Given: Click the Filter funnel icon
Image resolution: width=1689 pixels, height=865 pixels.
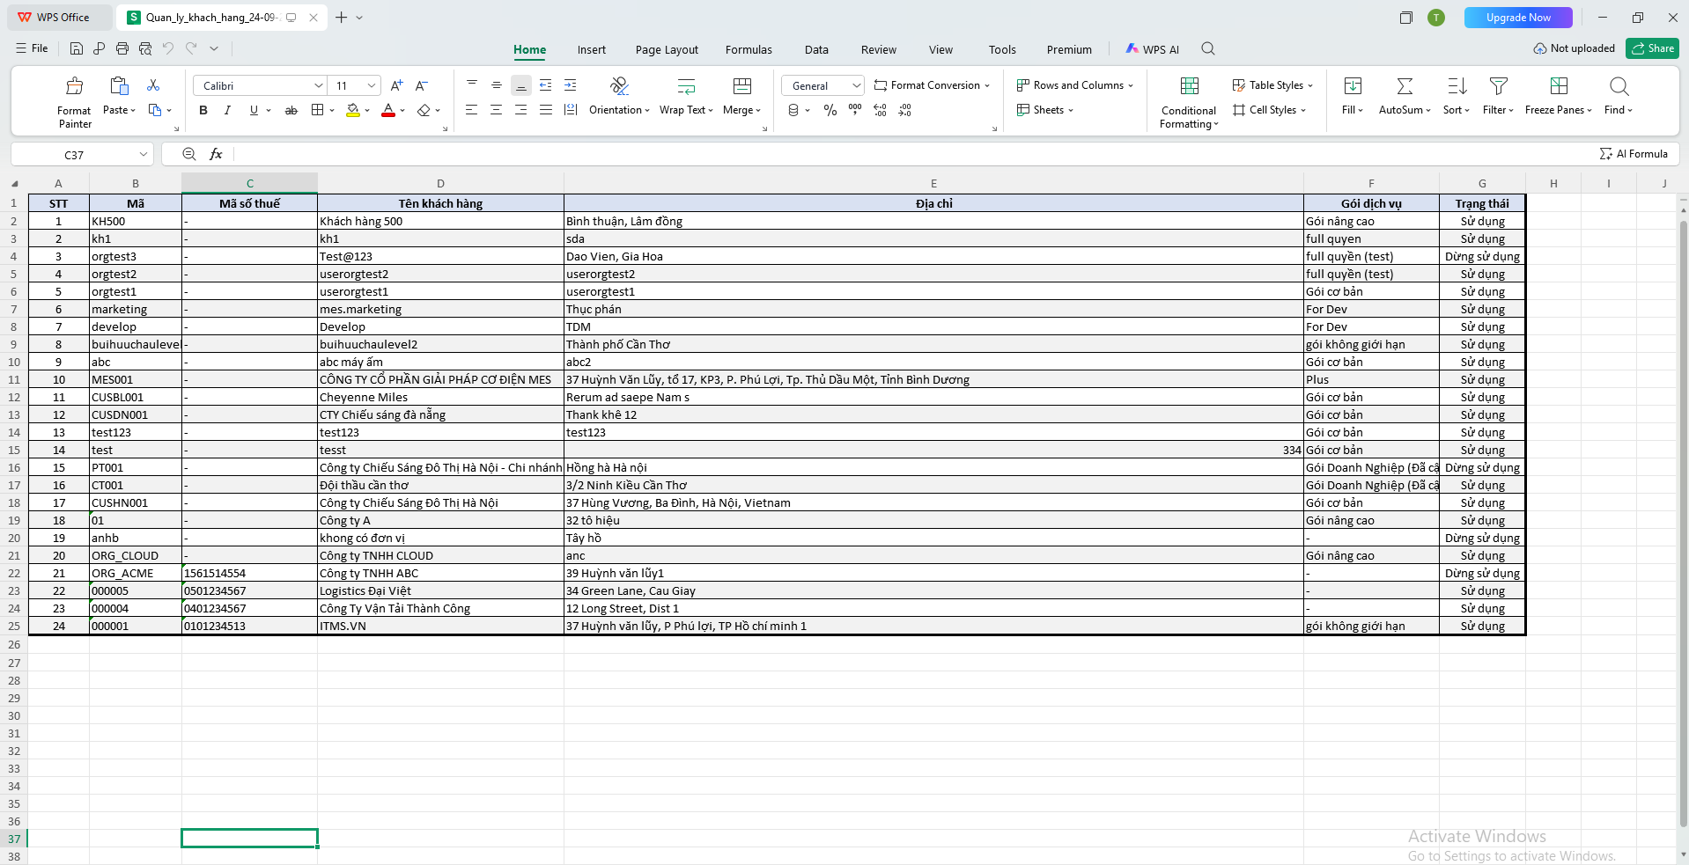Looking at the screenshot, I should pyautogui.click(x=1498, y=85).
